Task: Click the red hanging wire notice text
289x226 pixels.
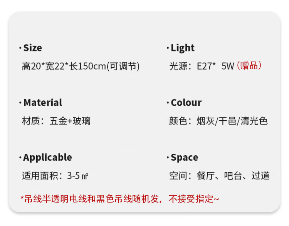Action: [x=119, y=199]
